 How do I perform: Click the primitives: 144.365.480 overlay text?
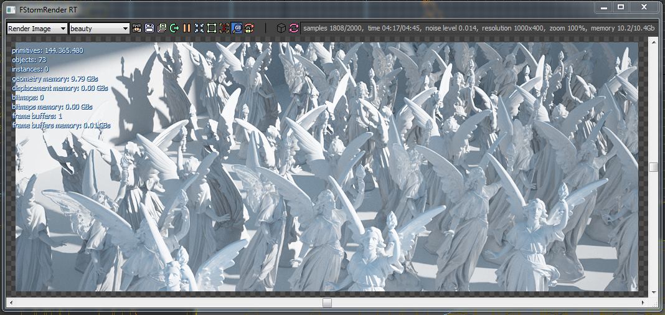47,50
